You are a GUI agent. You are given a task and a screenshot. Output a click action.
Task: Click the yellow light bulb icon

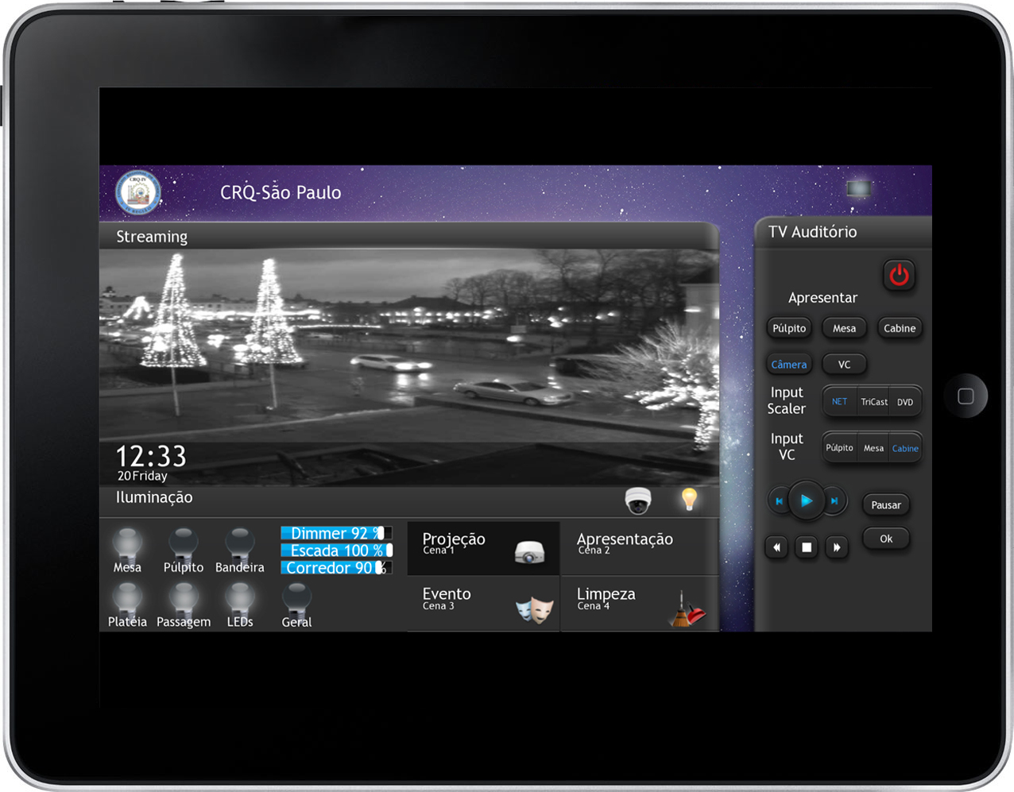(689, 499)
